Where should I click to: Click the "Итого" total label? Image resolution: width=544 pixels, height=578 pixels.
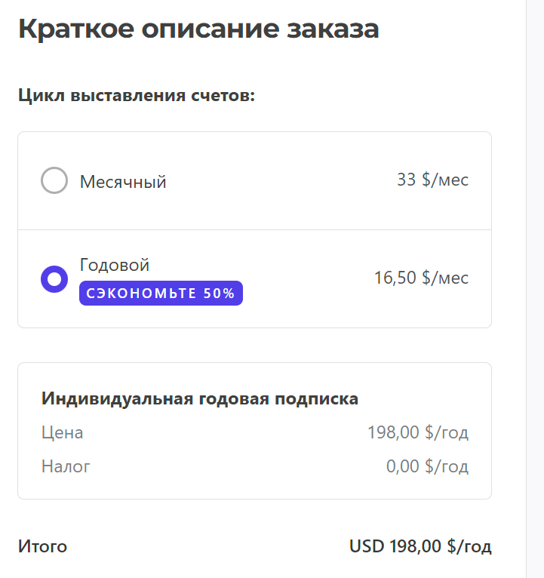(x=42, y=546)
